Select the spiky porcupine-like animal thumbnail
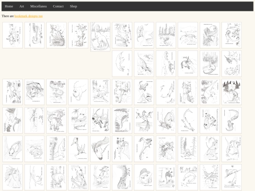The width and height of the screenshot is (255, 191). pos(166,120)
